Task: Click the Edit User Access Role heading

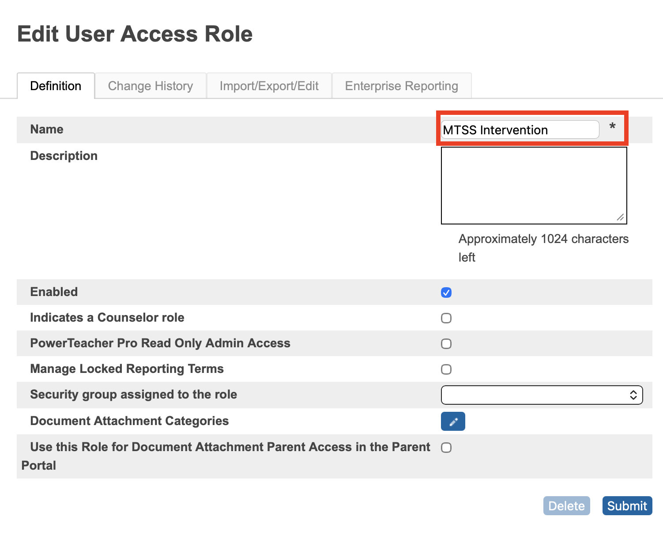Action: coord(135,34)
